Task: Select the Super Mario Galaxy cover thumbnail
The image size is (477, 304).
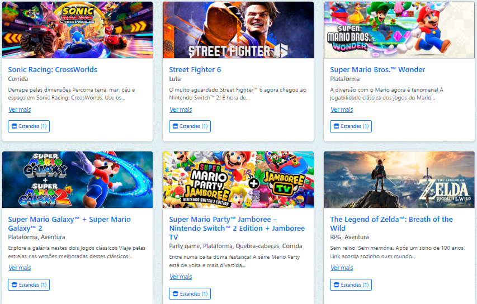Action: coord(77,179)
